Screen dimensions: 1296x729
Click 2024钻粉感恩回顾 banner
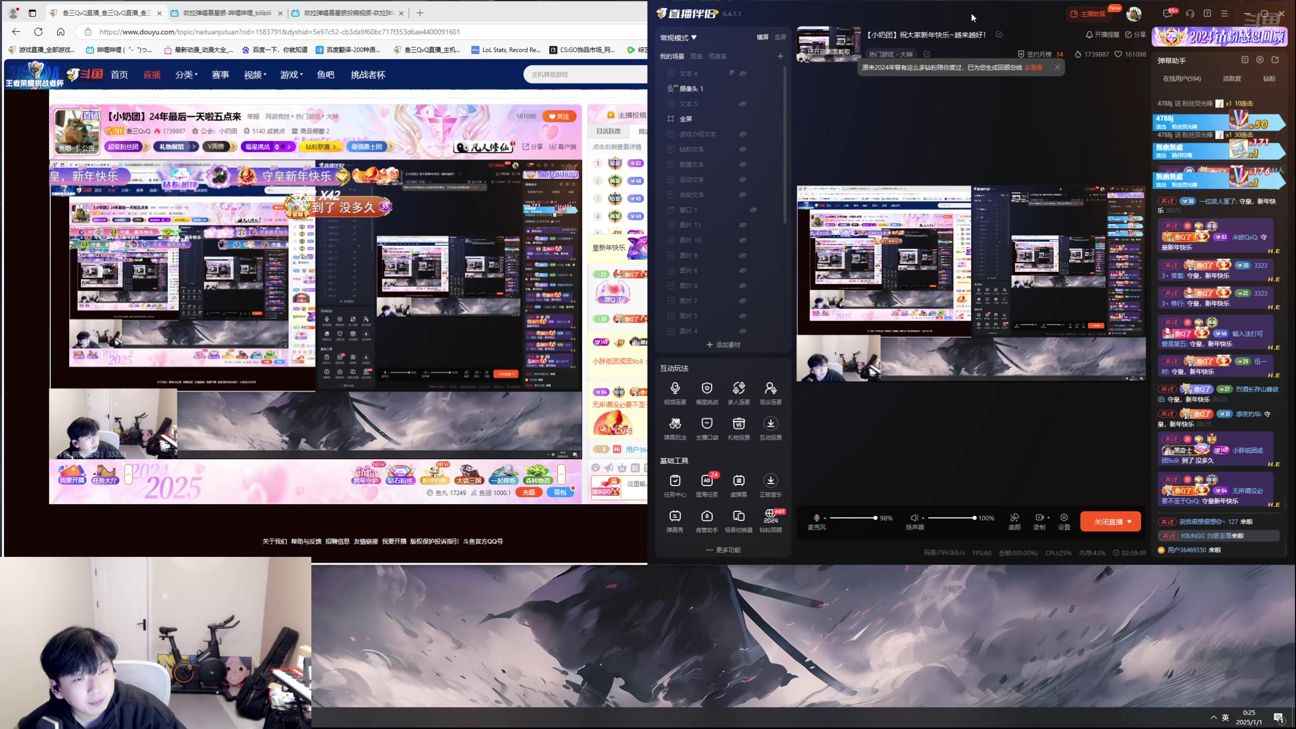click(1219, 36)
